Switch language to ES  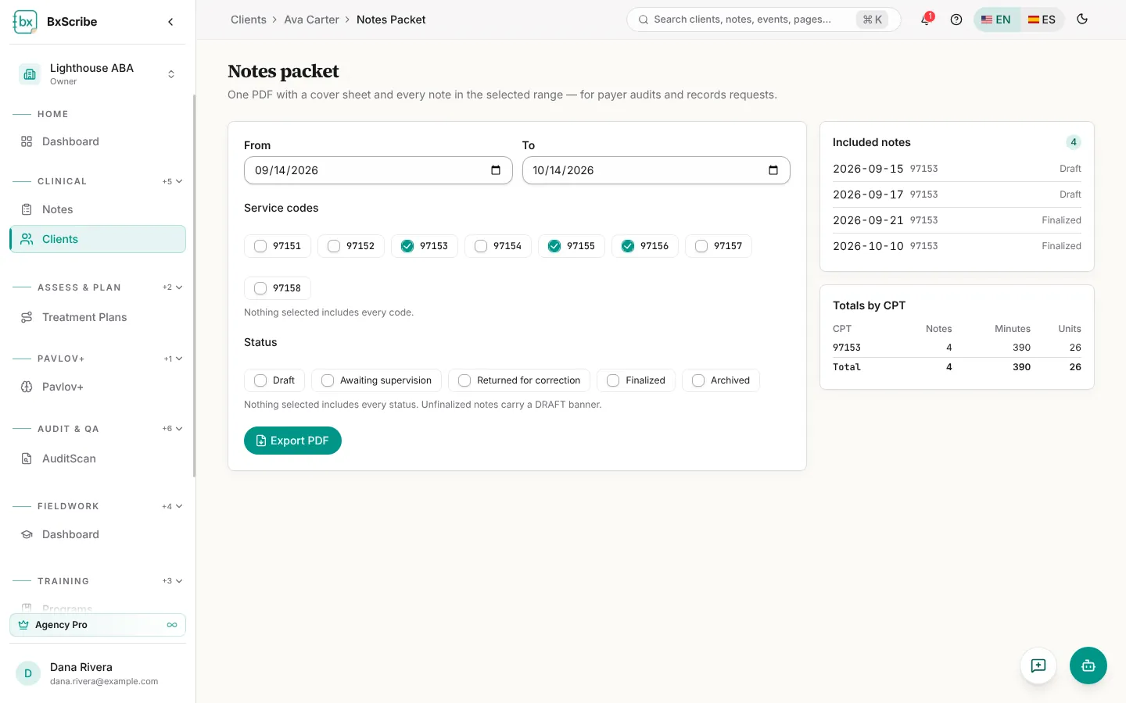point(1042,20)
